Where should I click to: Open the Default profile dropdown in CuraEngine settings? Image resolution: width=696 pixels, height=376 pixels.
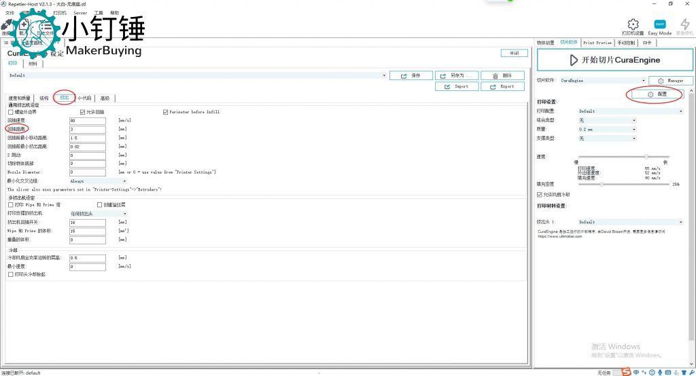click(197, 75)
